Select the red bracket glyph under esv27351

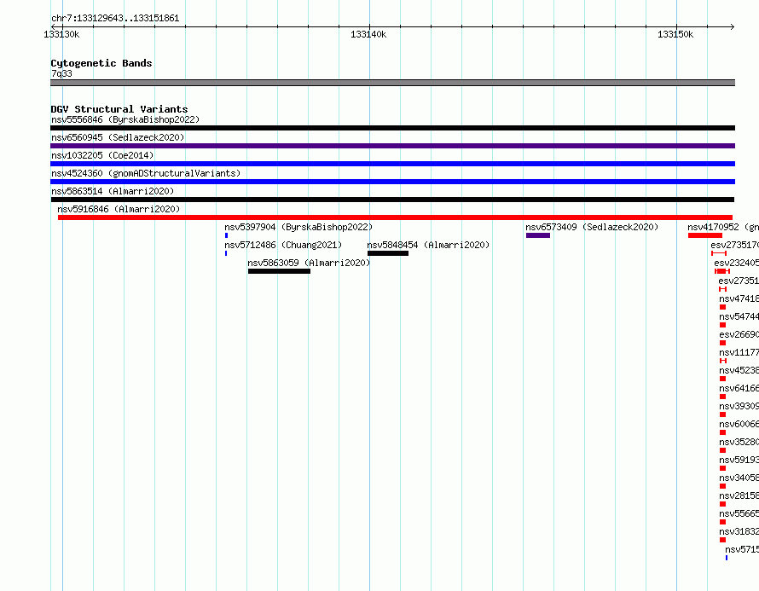(x=722, y=289)
